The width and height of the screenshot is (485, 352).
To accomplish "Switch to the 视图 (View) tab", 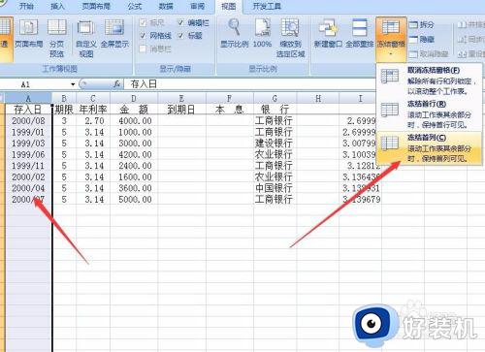I will (x=229, y=6).
